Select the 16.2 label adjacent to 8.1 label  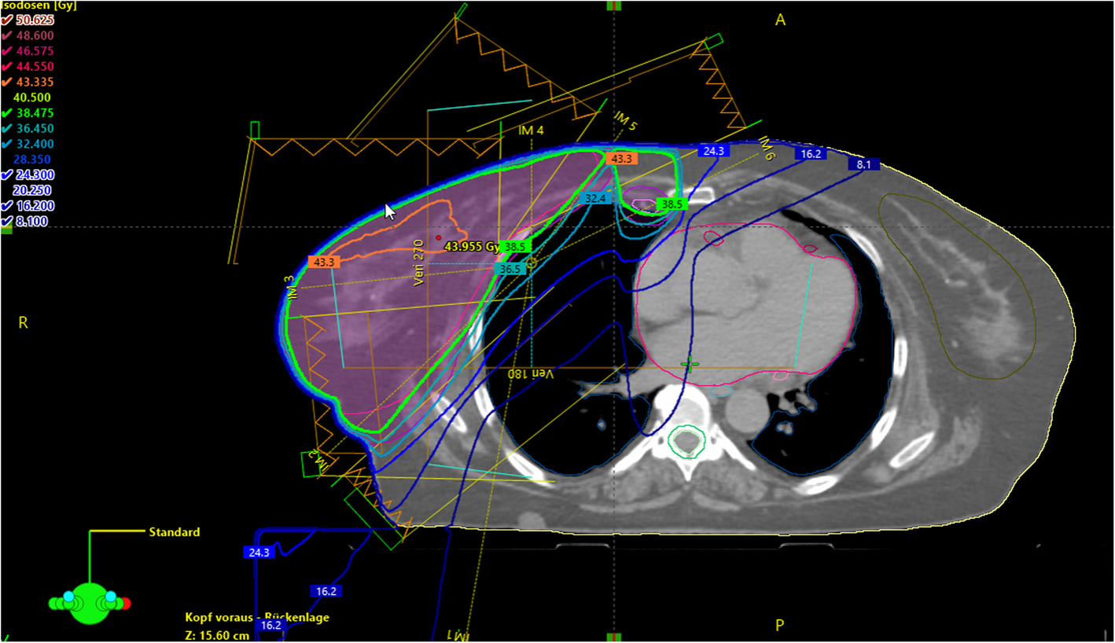[811, 154]
